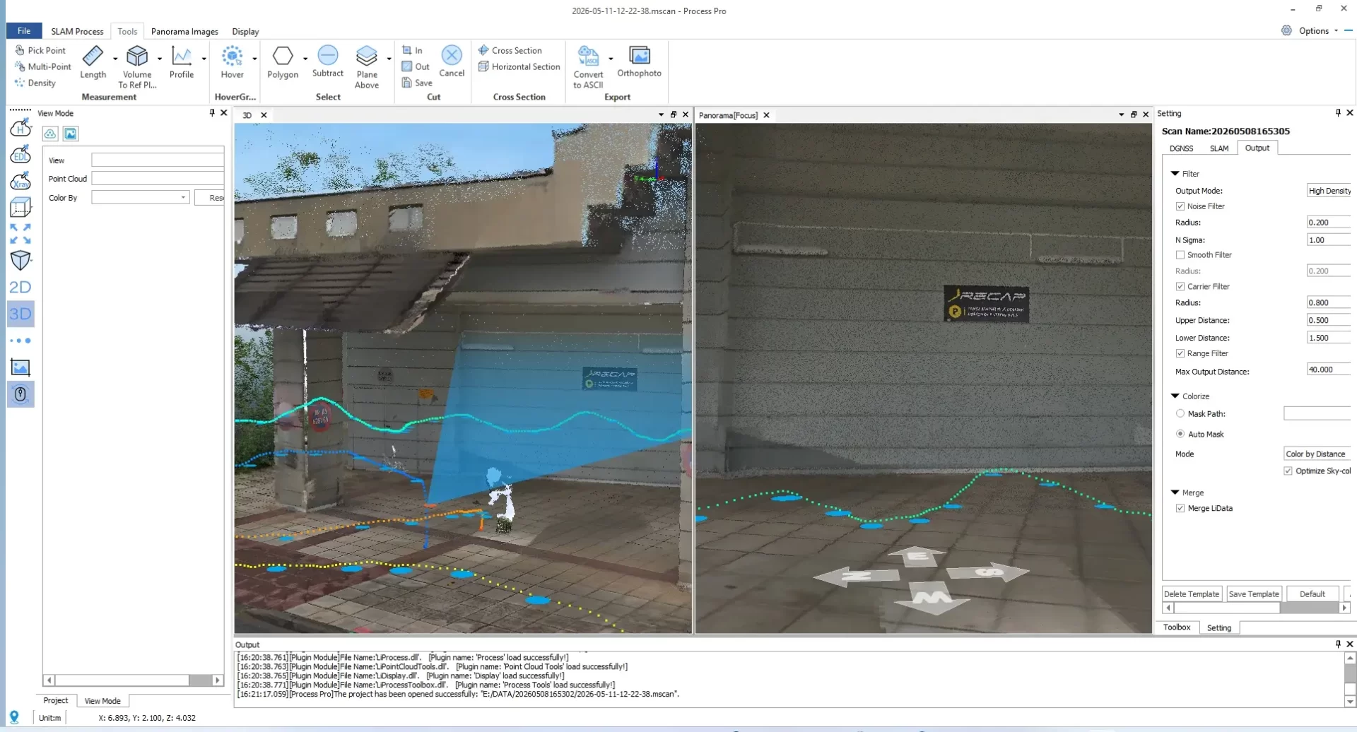Viewport: 1357px width, 732px height.
Task: Cancel the cut operation
Action: click(x=452, y=61)
